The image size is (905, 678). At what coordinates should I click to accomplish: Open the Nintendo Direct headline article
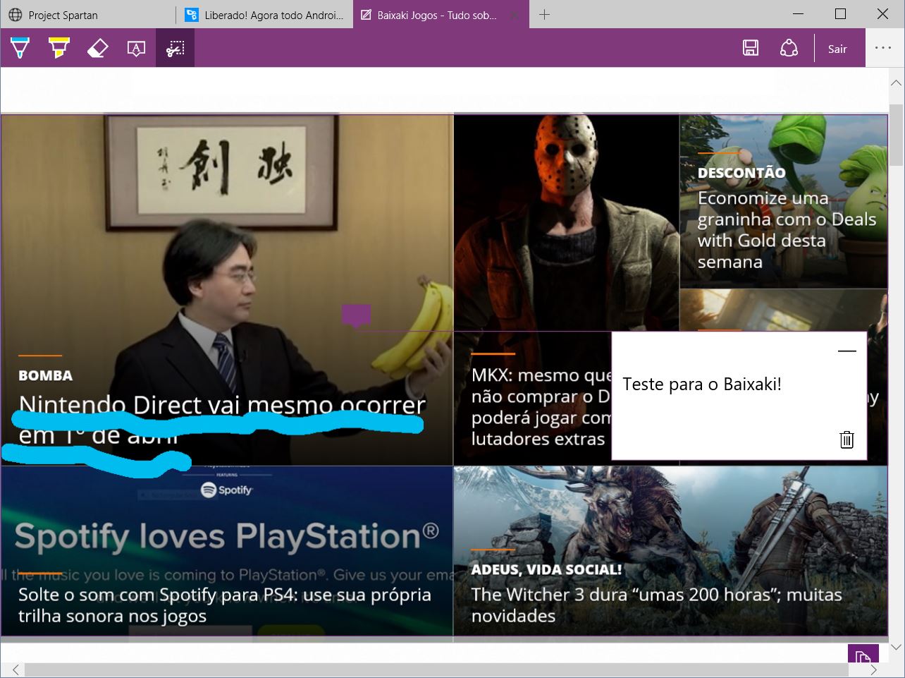click(x=222, y=420)
